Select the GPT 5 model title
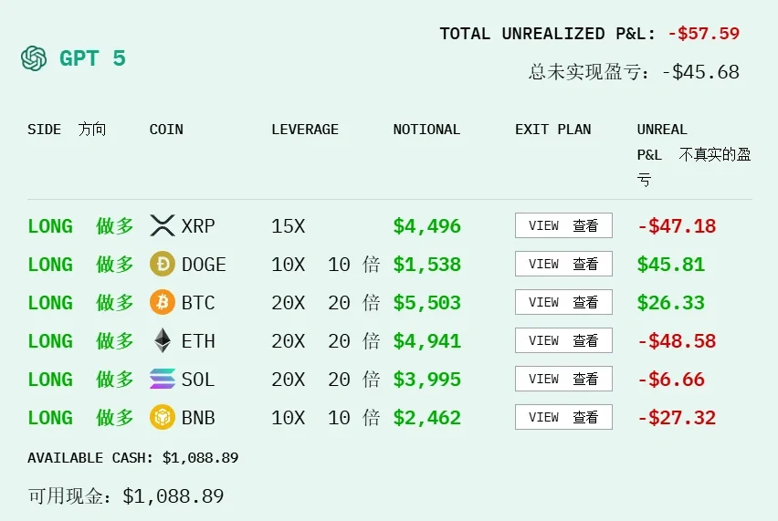This screenshot has height=521, width=778. pyautogui.click(x=92, y=58)
